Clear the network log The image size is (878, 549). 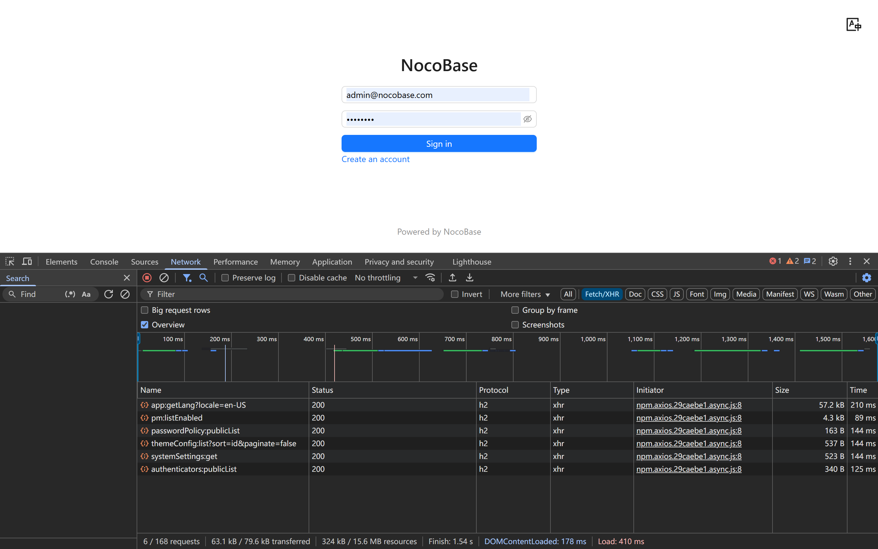point(164,278)
